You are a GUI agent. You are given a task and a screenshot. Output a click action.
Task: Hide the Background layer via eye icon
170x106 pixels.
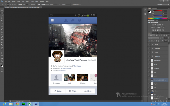point(149,98)
